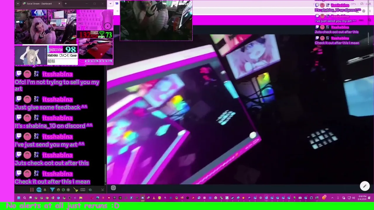Click the message 'It's : shabina_10 on discord ^^'
The width and height of the screenshot is (374, 210).
coord(54,126)
